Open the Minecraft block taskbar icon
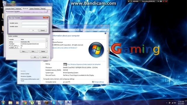This screenshot has height=105, width=187. [x=46, y=103]
